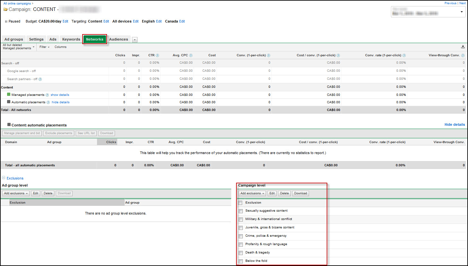Click Edit link next to the budget
This screenshot has width=468, height=266.
(x=66, y=21)
